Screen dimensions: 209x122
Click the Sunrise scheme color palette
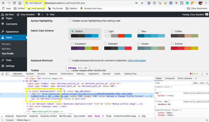[x=184, y=48]
